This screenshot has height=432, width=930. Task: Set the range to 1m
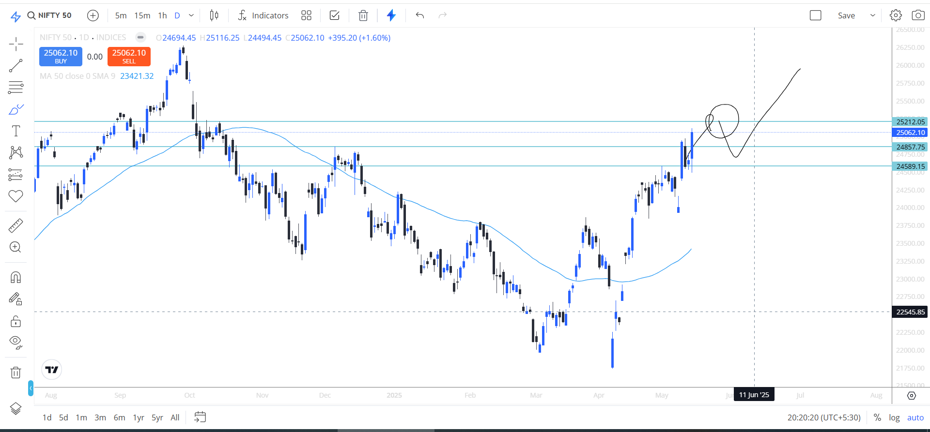point(81,417)
